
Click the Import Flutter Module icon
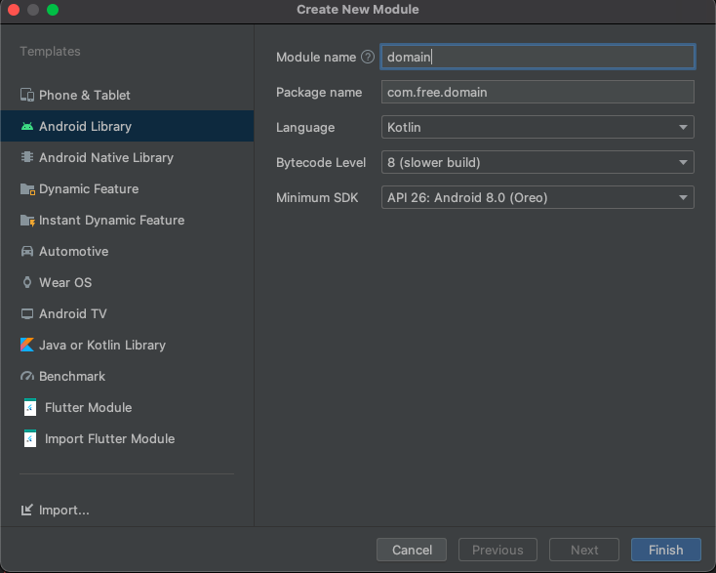29,438
